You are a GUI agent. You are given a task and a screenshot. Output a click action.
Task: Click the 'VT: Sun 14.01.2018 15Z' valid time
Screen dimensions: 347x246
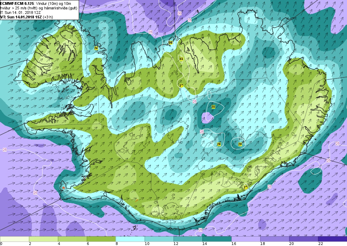[21, 17]
